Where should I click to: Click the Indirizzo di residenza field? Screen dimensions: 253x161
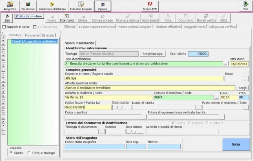(x=109, y=97)
